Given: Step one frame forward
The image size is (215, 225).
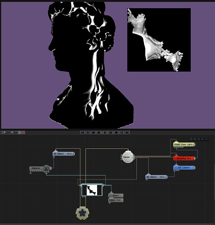Looking at the screenshot, I should (111, 133).
